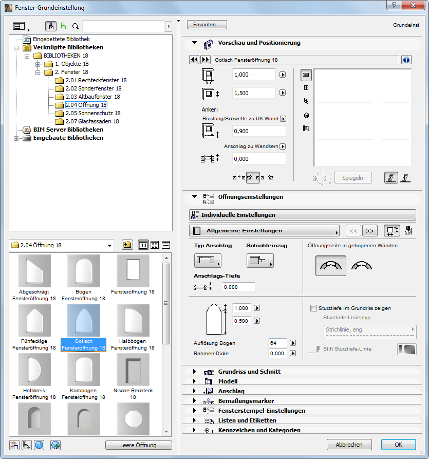Open the 'Allgemeine Einstellungen' page dropdown
This screenshot has width=429, height=459.
click(264, 231)
